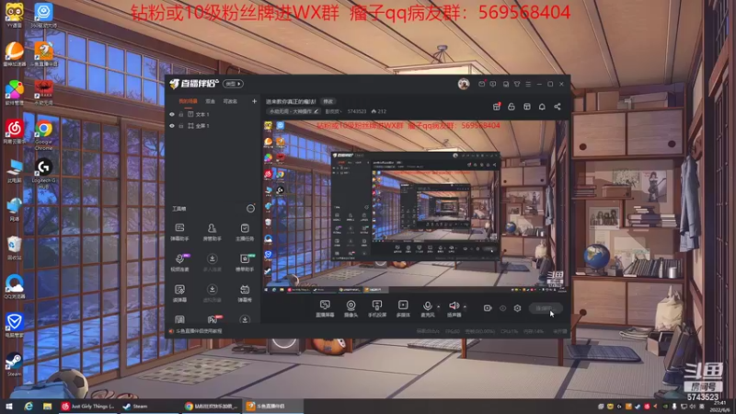Open Logitech G HUB desktop shortcut

pos(43,174)
